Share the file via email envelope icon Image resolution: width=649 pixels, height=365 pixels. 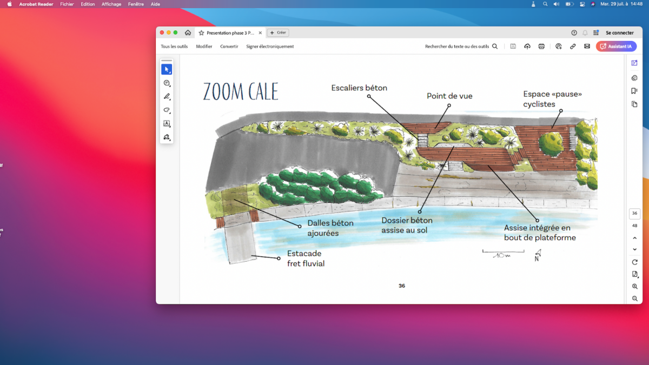pos(587,47)
